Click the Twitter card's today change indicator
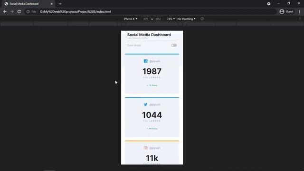Viewport: 304px width, 171px height. 152,129
